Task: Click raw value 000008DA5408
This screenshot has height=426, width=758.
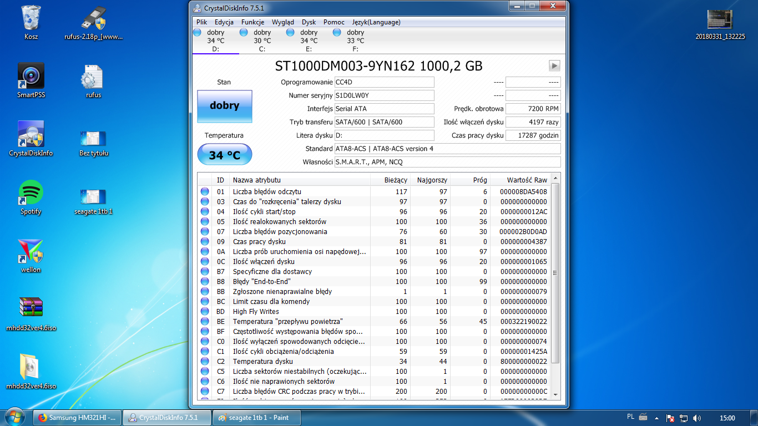Action: (x=523, y=192)
